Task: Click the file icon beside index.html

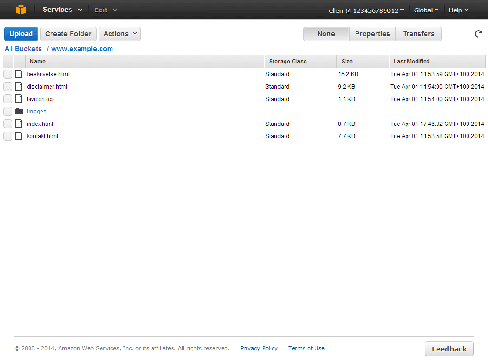Action: pos(19,124)
